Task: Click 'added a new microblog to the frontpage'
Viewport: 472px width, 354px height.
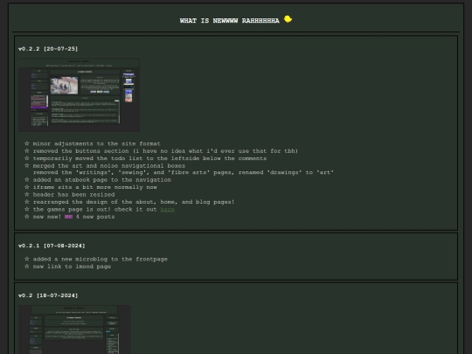Action: click(x=101, y=260)
